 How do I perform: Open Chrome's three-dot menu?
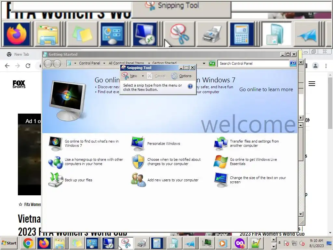point(326,66)
